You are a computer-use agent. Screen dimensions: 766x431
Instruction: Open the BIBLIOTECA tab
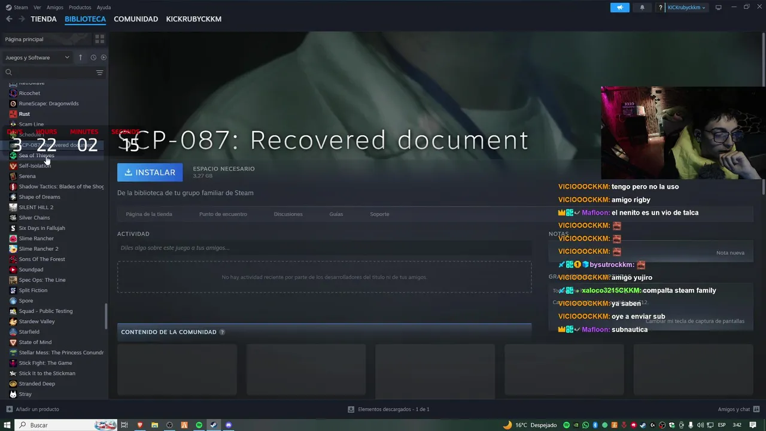pyautogui.click(x=85, y=19)
